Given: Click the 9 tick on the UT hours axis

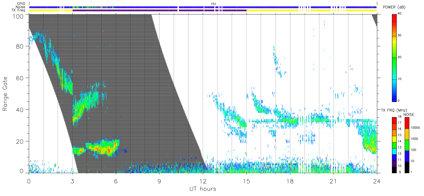Looking at the screenshot, I should 159,180.
